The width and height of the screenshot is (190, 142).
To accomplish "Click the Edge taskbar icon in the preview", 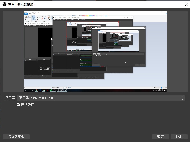I will tap(40, 90).
